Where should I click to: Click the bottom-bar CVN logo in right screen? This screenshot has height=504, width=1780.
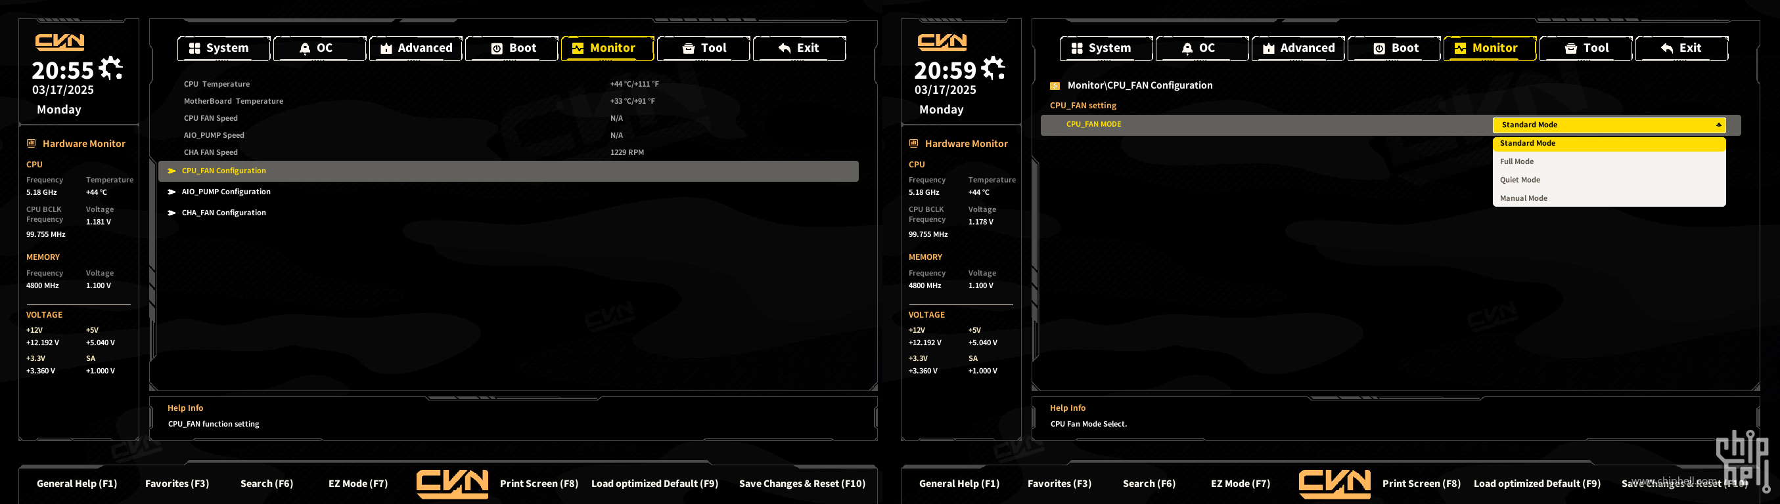click(1335, 484)
